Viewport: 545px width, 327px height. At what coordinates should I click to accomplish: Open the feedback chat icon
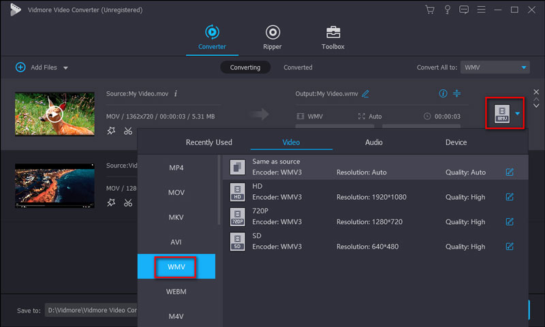[x=464, y=10]
